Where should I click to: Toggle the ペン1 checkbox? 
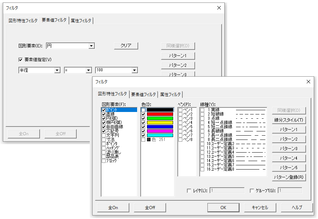(x=181, y=110)
